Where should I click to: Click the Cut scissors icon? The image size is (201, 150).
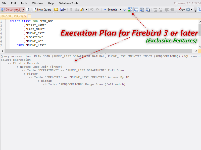71,9
